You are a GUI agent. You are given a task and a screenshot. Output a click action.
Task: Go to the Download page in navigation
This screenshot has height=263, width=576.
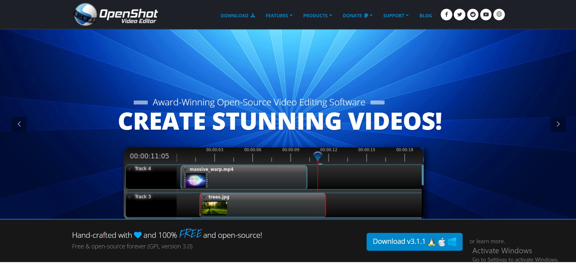coord(238,15)
